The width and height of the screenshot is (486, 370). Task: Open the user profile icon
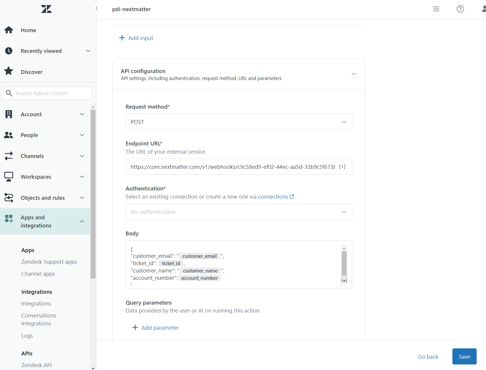click(484, 9)
